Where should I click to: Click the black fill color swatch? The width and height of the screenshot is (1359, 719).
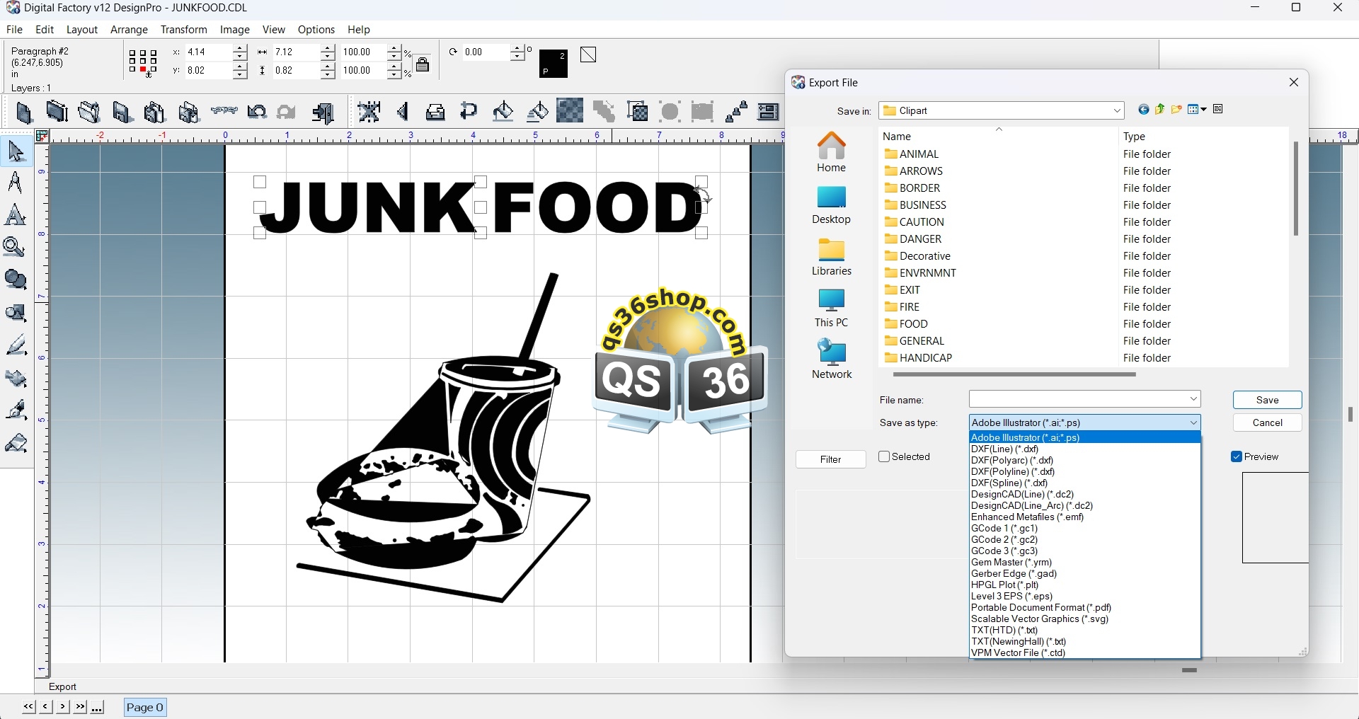[x=553, y=64]
